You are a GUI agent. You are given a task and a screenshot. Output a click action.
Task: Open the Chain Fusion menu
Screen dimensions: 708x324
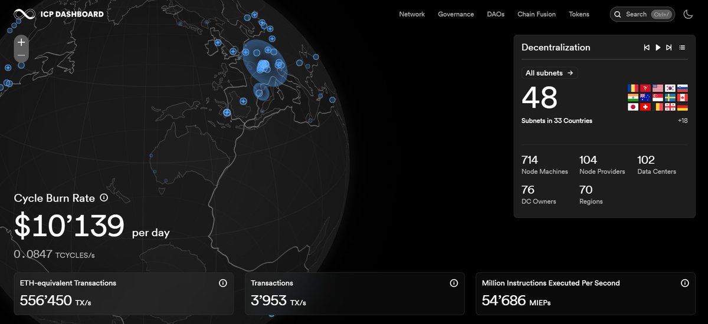(x=536, y=14)
